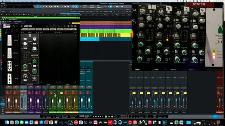Click the Mix button at bottom right
Image resolution: width=225 pixels, height=126 pixels.
[216, 117]
